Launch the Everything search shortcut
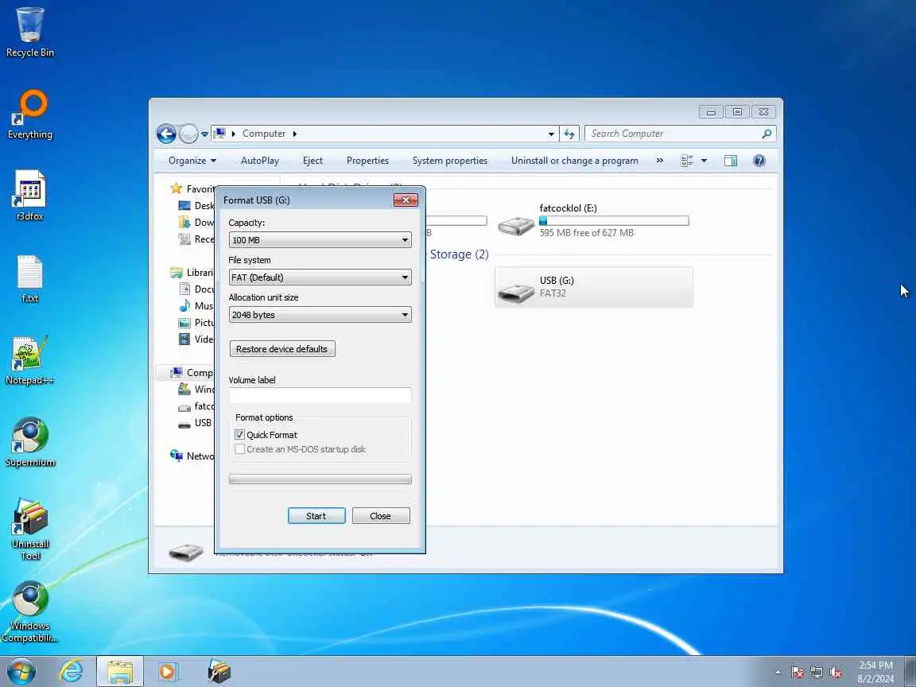The height and width of the screenshot is (687, 916). point(29,114)
